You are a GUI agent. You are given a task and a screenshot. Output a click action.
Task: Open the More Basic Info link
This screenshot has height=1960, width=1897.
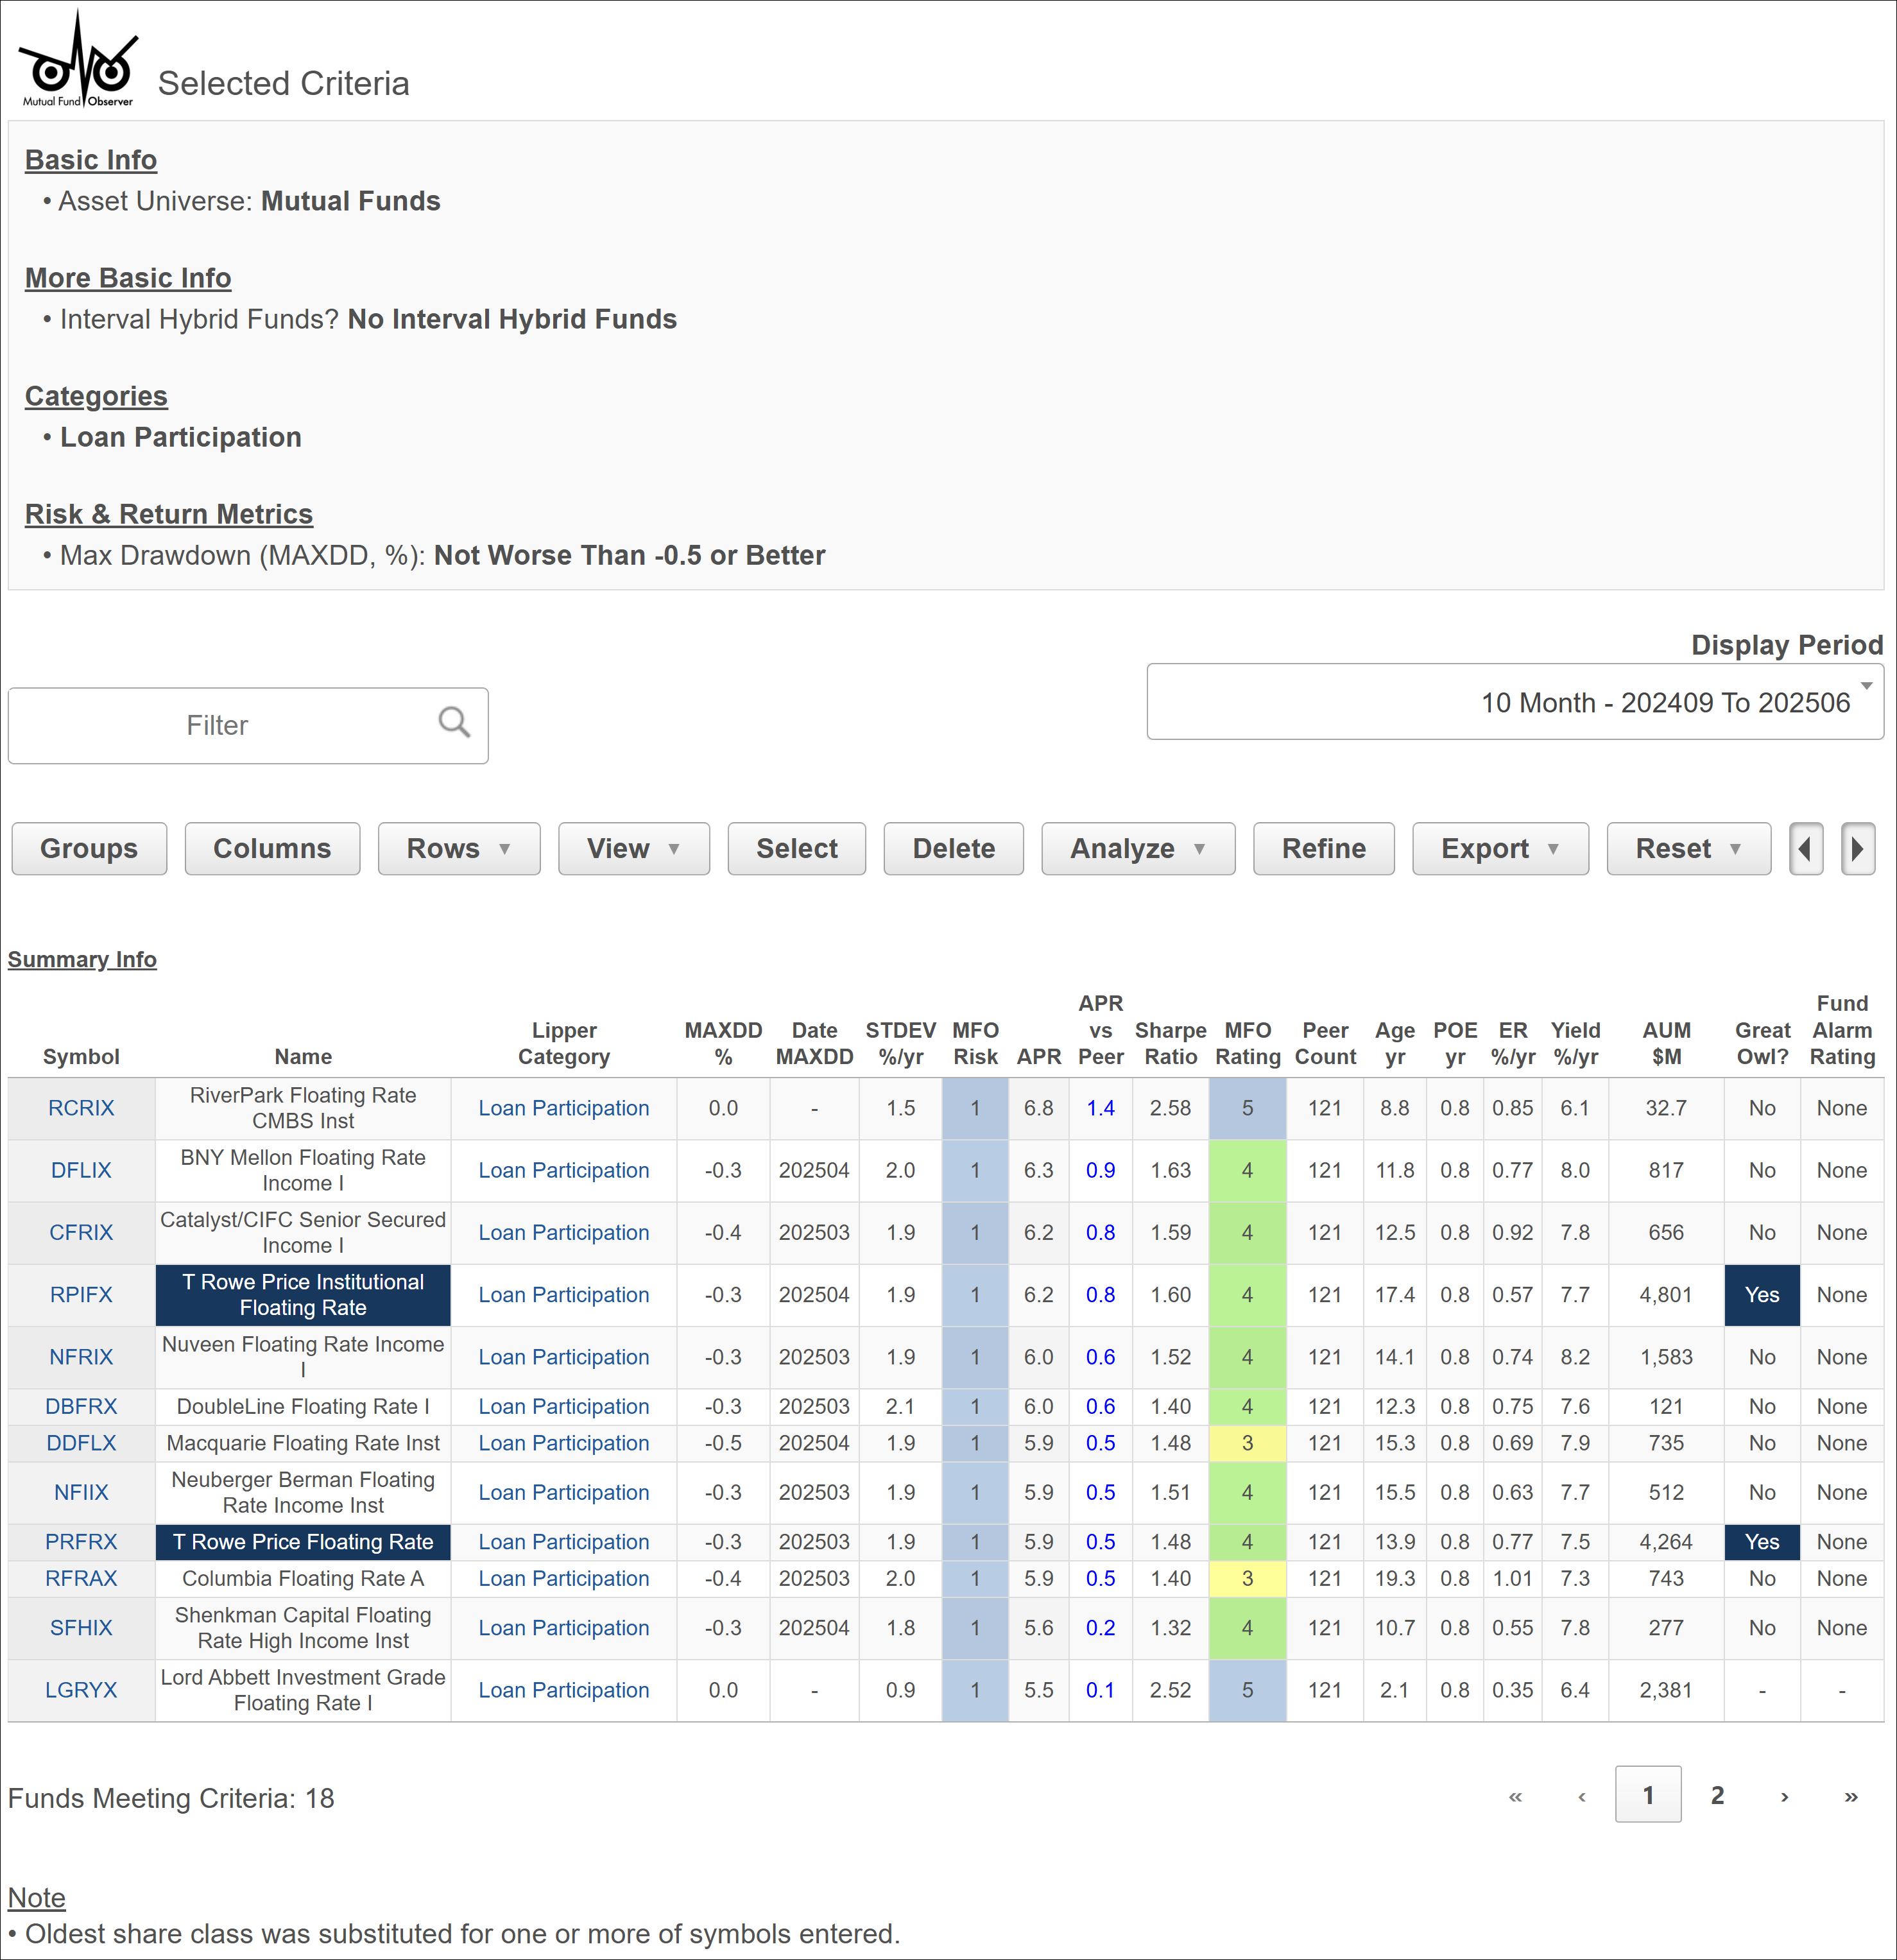pos(128,278)
